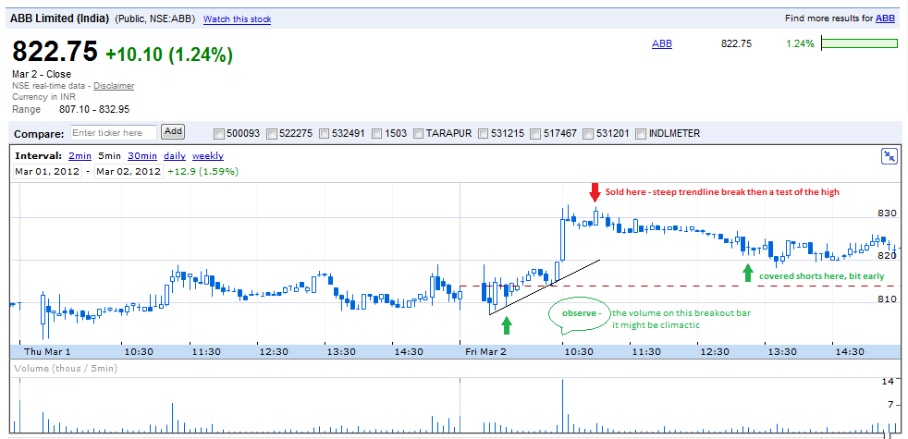Tick the 522275 compare checkbox
This screenshot has width=908, height=439.
[x=271, y=134]
